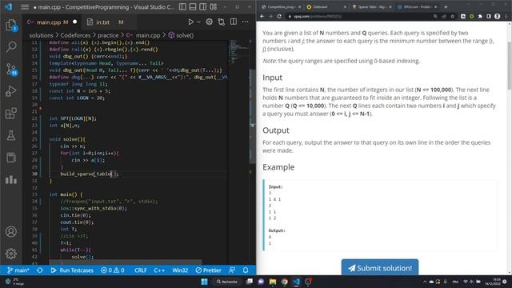Viewport: 512px width, 288px height.
Task: Open the Extensions view
Action: click(x=11, y=114)
